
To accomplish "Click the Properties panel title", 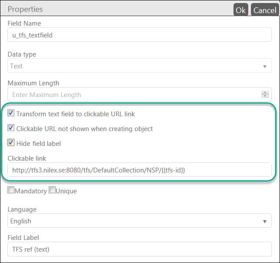I will (25, 9).
